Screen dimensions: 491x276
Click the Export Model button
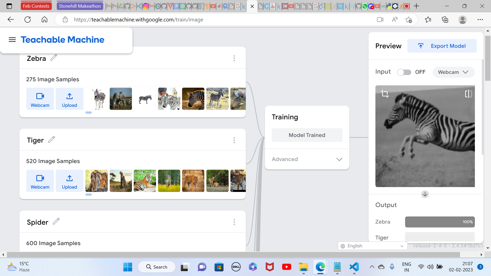(442, 46)
